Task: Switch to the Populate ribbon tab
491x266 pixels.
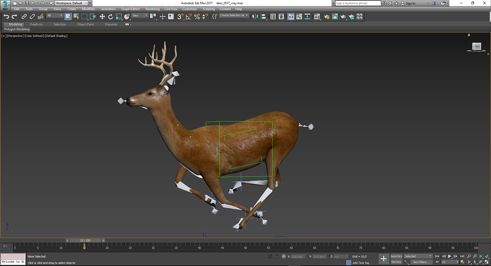Action: [111, 24]
